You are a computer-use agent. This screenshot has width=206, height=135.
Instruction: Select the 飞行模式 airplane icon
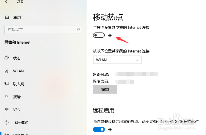coord(7,122)
